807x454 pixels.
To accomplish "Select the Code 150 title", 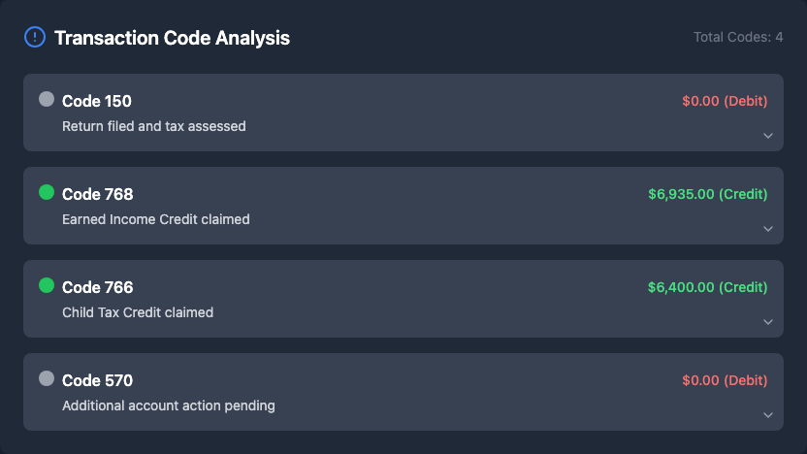I will pos(97,101).
